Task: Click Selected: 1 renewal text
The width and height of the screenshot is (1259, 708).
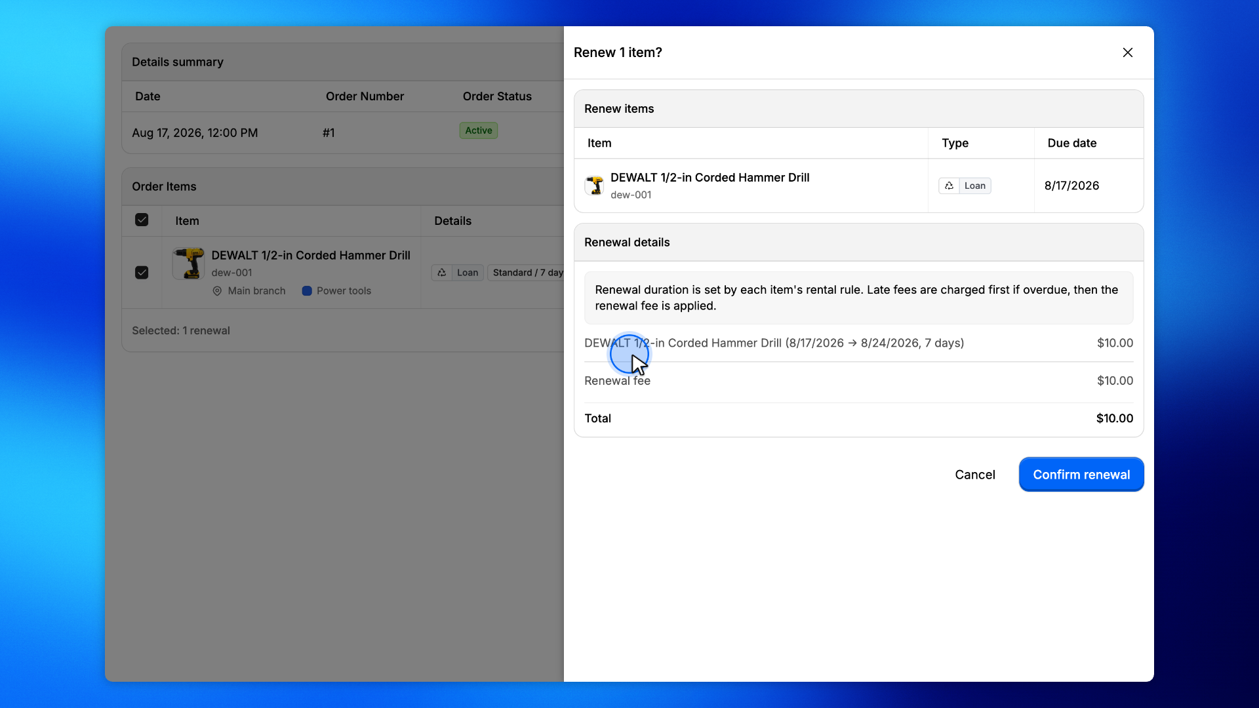Action: point(181,330)
